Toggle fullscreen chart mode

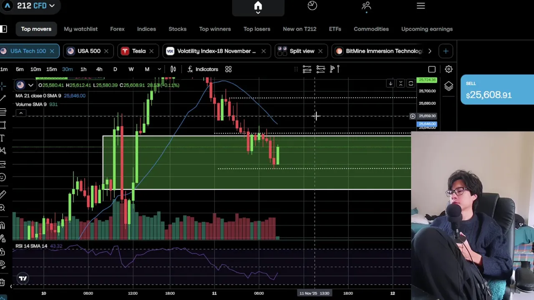pos(432,69)
